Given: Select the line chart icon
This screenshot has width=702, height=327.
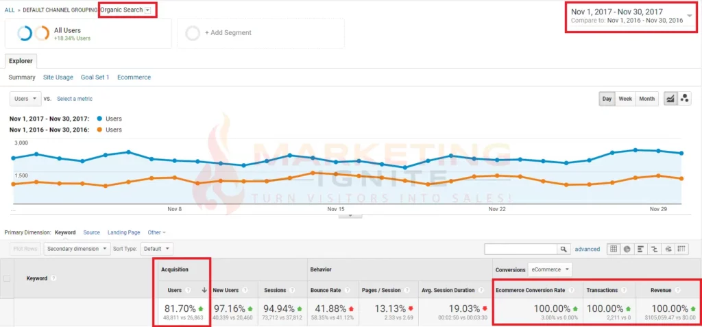Looking at the screenshot, I should click(x=670, y=99).
